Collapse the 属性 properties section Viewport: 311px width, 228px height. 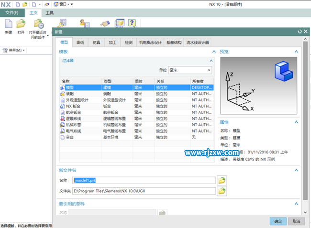(296, 122)
